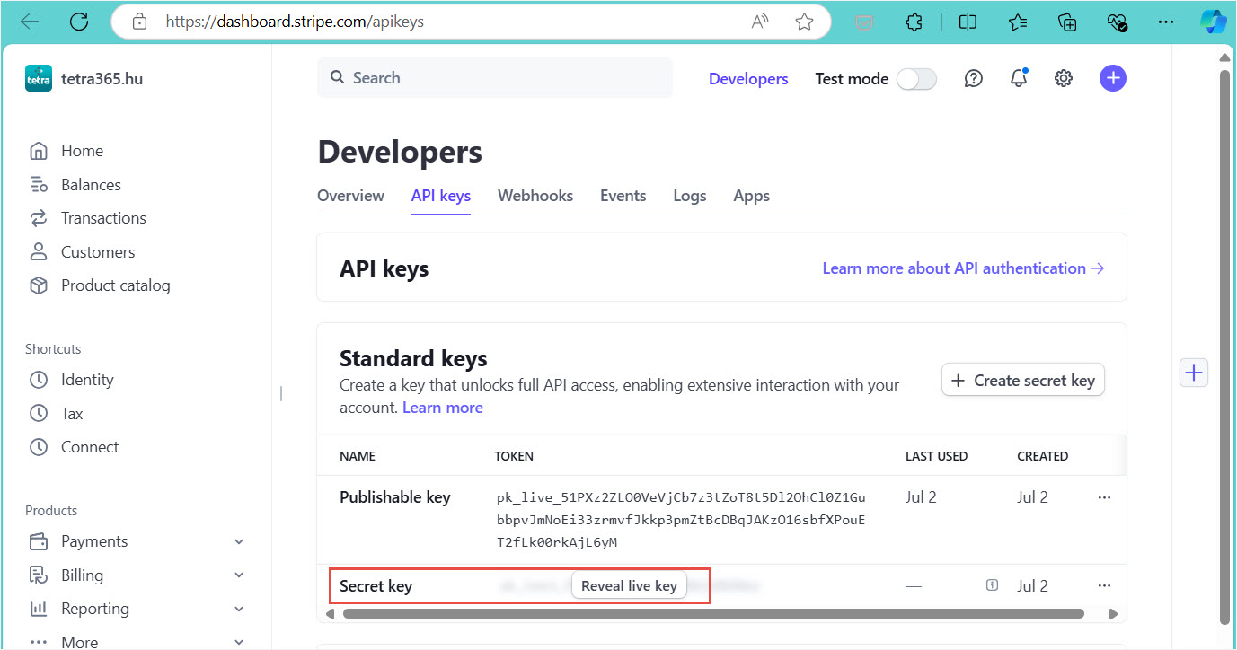
Task: Click the info icon in Secret key row
Action: (x=992, y=585)
